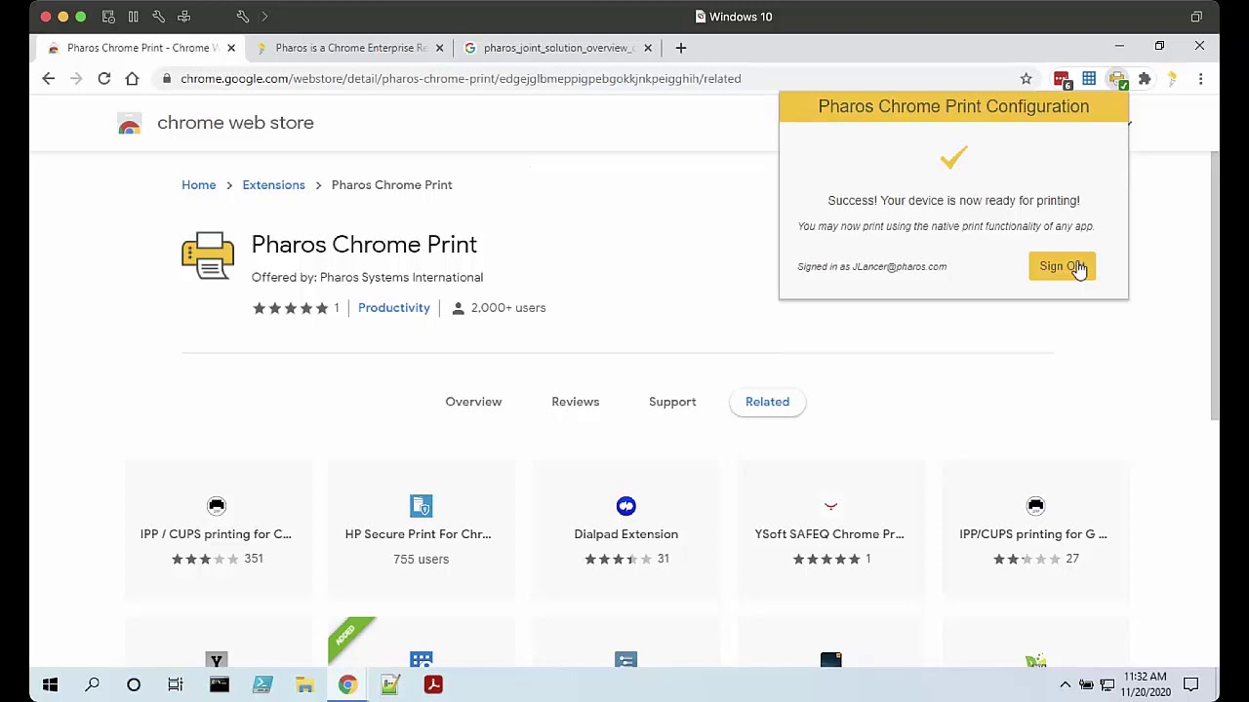Click Chrome icon in taskbar
Viewport: 1249px width, 702px height.
coord(347,684)
